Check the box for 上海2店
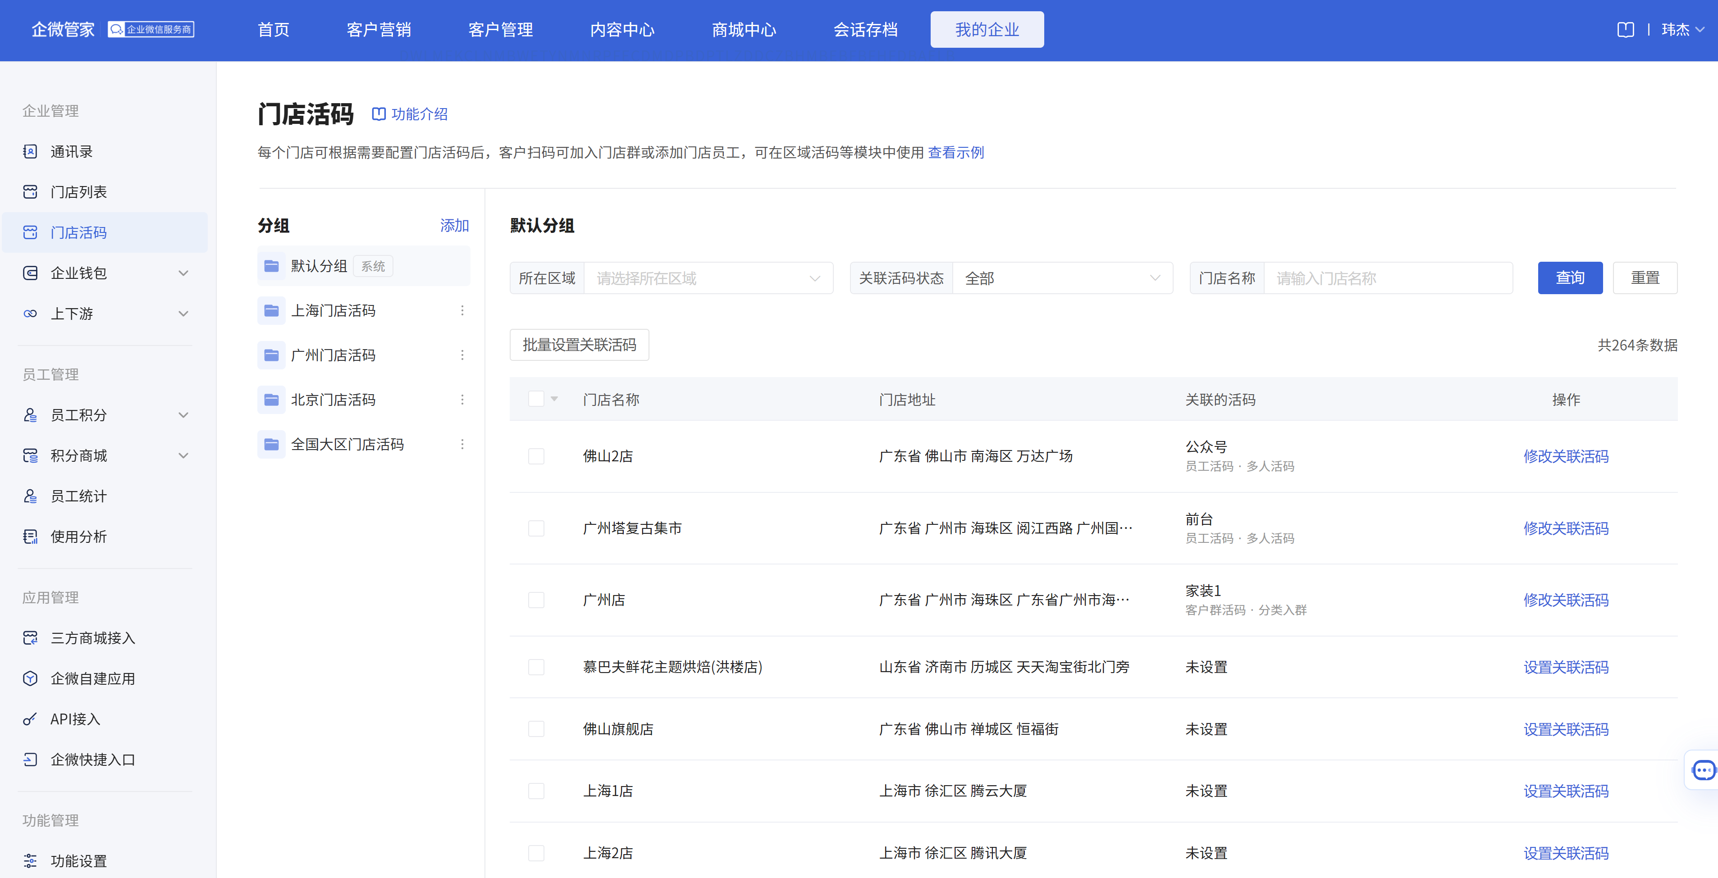1718x878 pixels. (x=536, y=853)
